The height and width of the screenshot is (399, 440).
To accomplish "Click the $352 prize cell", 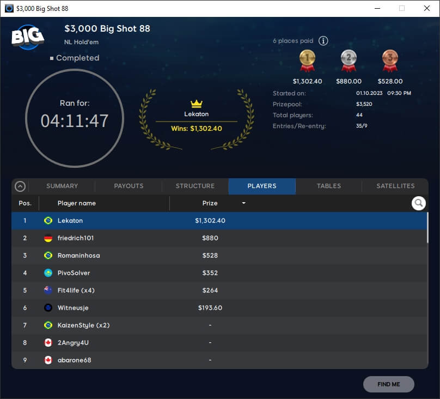I will tap(210, 273).
